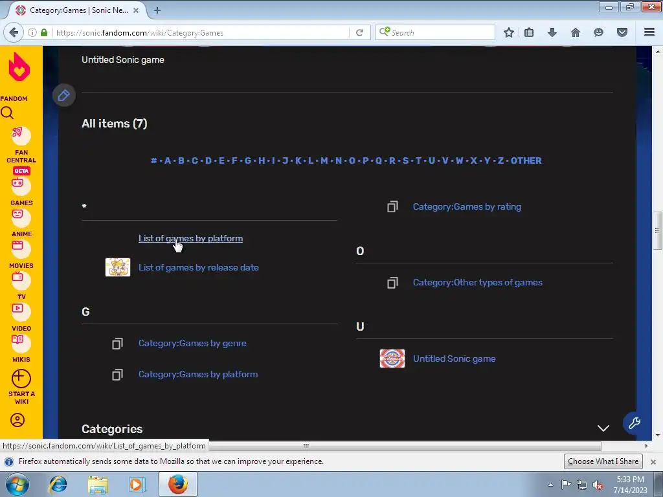Show bookmarks list icon
Image resolution: width=663 pixels, height=497 pixels.
pos(529,32)
